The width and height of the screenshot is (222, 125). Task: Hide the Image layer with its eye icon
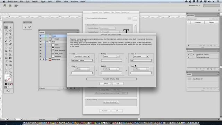point(41,36)
